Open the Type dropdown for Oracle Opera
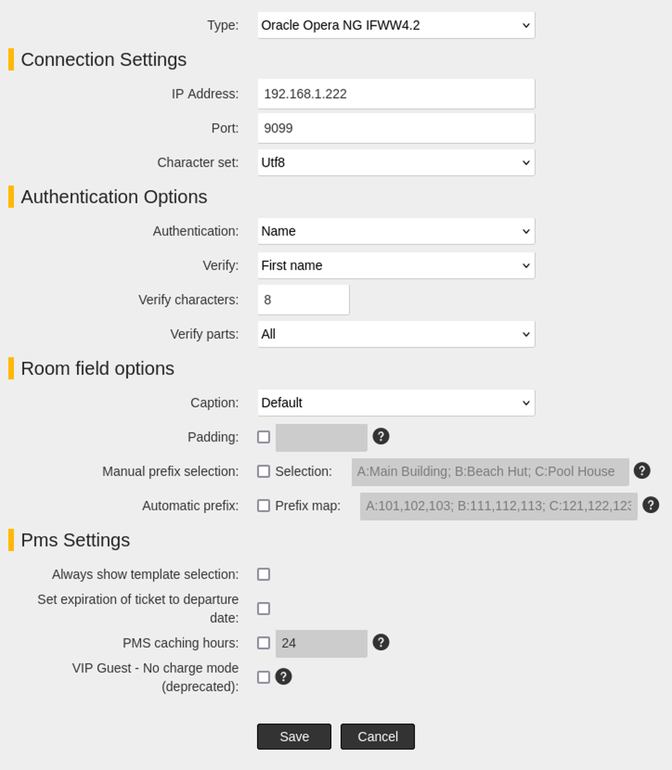Viewport: 672px width, 770px height. pos(396,26)
